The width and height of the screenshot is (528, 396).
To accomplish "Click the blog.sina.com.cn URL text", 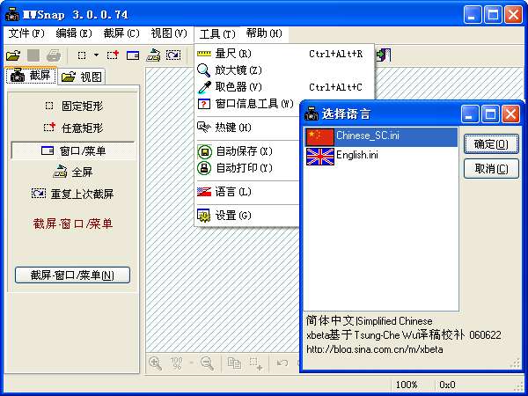I will pos(375,349).
